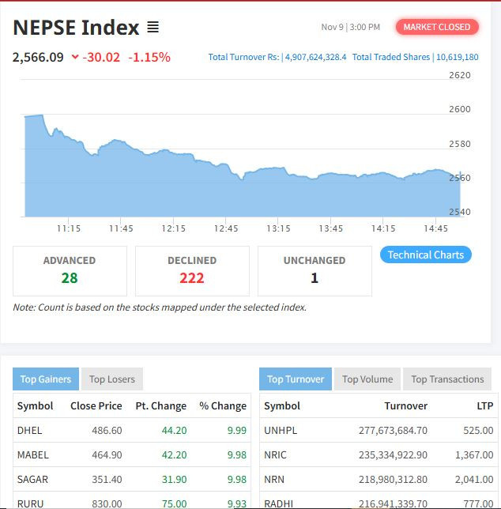501x509 pixels.
Task: Click the ADVANCED count box
Action: tap(70, 270)
